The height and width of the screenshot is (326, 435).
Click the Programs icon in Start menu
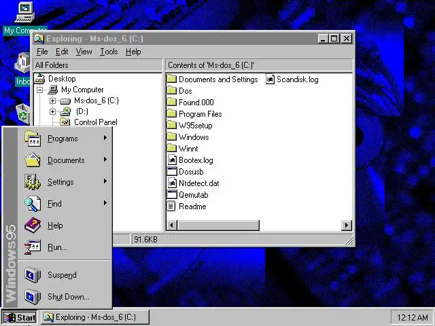33,139
